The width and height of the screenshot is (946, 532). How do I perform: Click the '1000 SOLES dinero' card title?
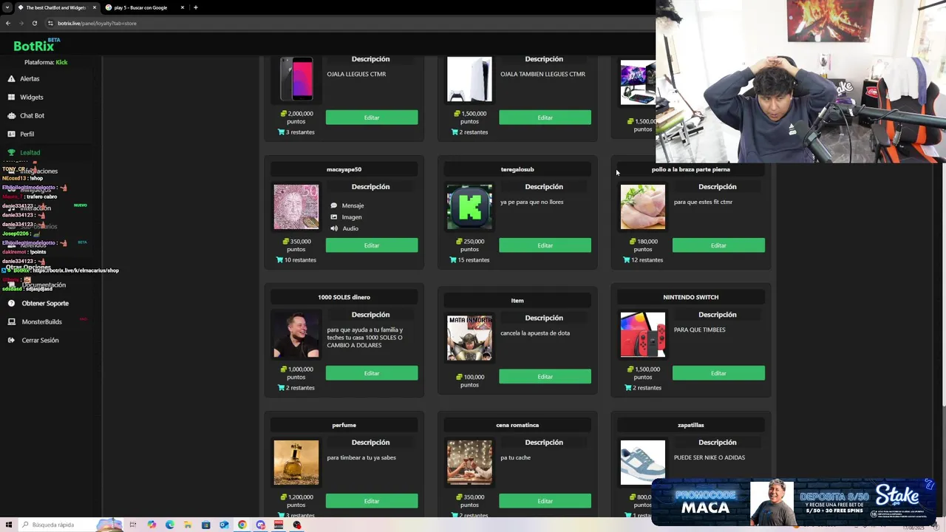click(344, 297)
